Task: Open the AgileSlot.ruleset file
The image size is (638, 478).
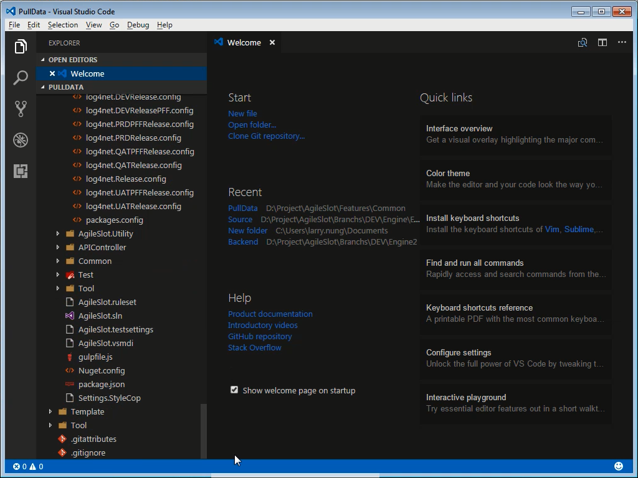Action: pos(107,302)
